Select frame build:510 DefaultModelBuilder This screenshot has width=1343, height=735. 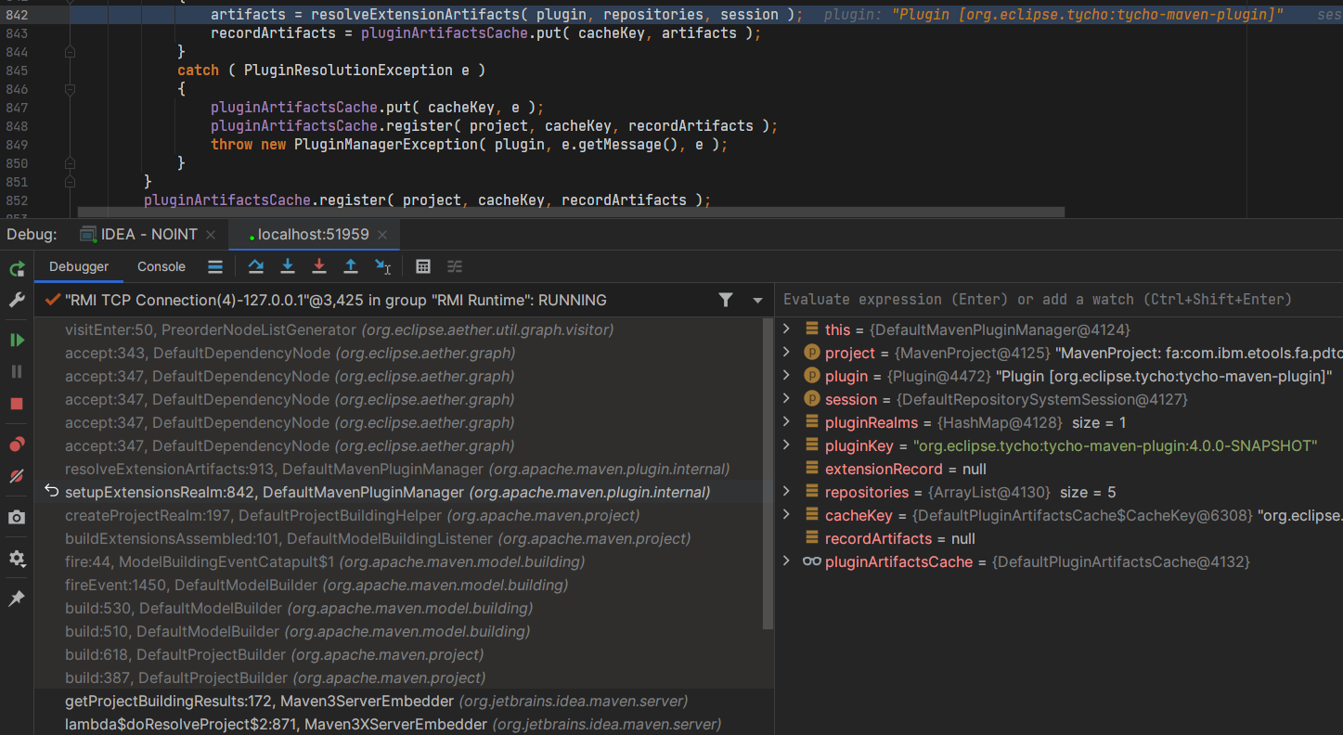click(x=399, y=631)
